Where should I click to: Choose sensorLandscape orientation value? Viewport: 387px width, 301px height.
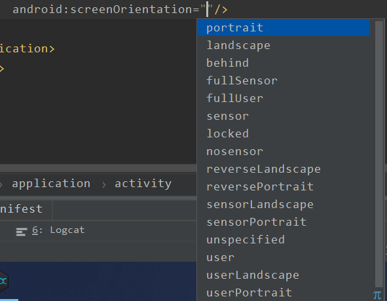284,204
